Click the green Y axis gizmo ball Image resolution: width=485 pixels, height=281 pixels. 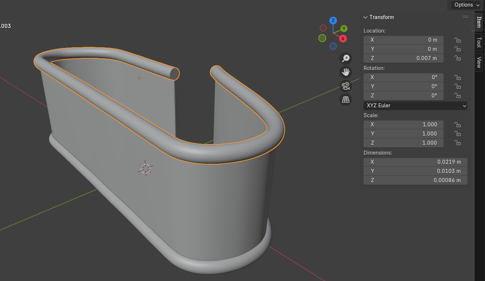click(x=344, y=28)
